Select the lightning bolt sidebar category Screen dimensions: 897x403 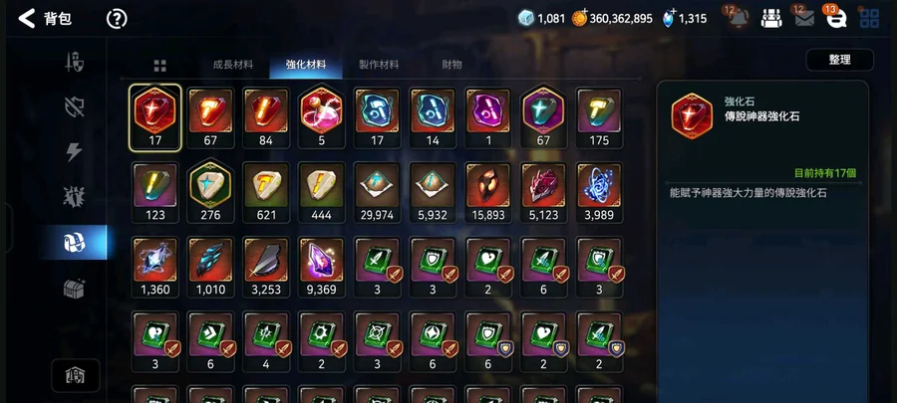[x=75, y=152]
